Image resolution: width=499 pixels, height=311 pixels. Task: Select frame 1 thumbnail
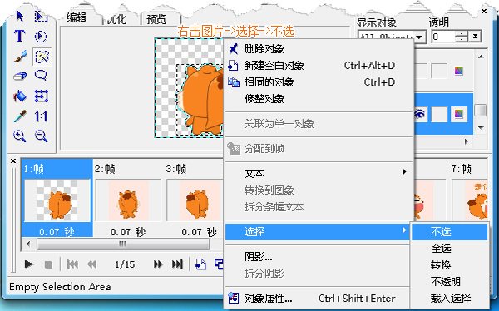pyautogui.click(x=57, y=200)
